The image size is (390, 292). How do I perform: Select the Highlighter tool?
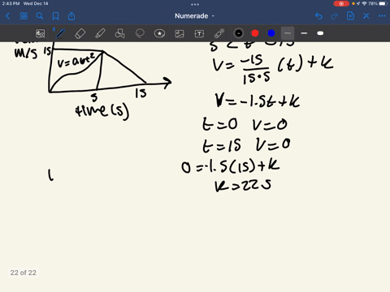tap(100, 33)
